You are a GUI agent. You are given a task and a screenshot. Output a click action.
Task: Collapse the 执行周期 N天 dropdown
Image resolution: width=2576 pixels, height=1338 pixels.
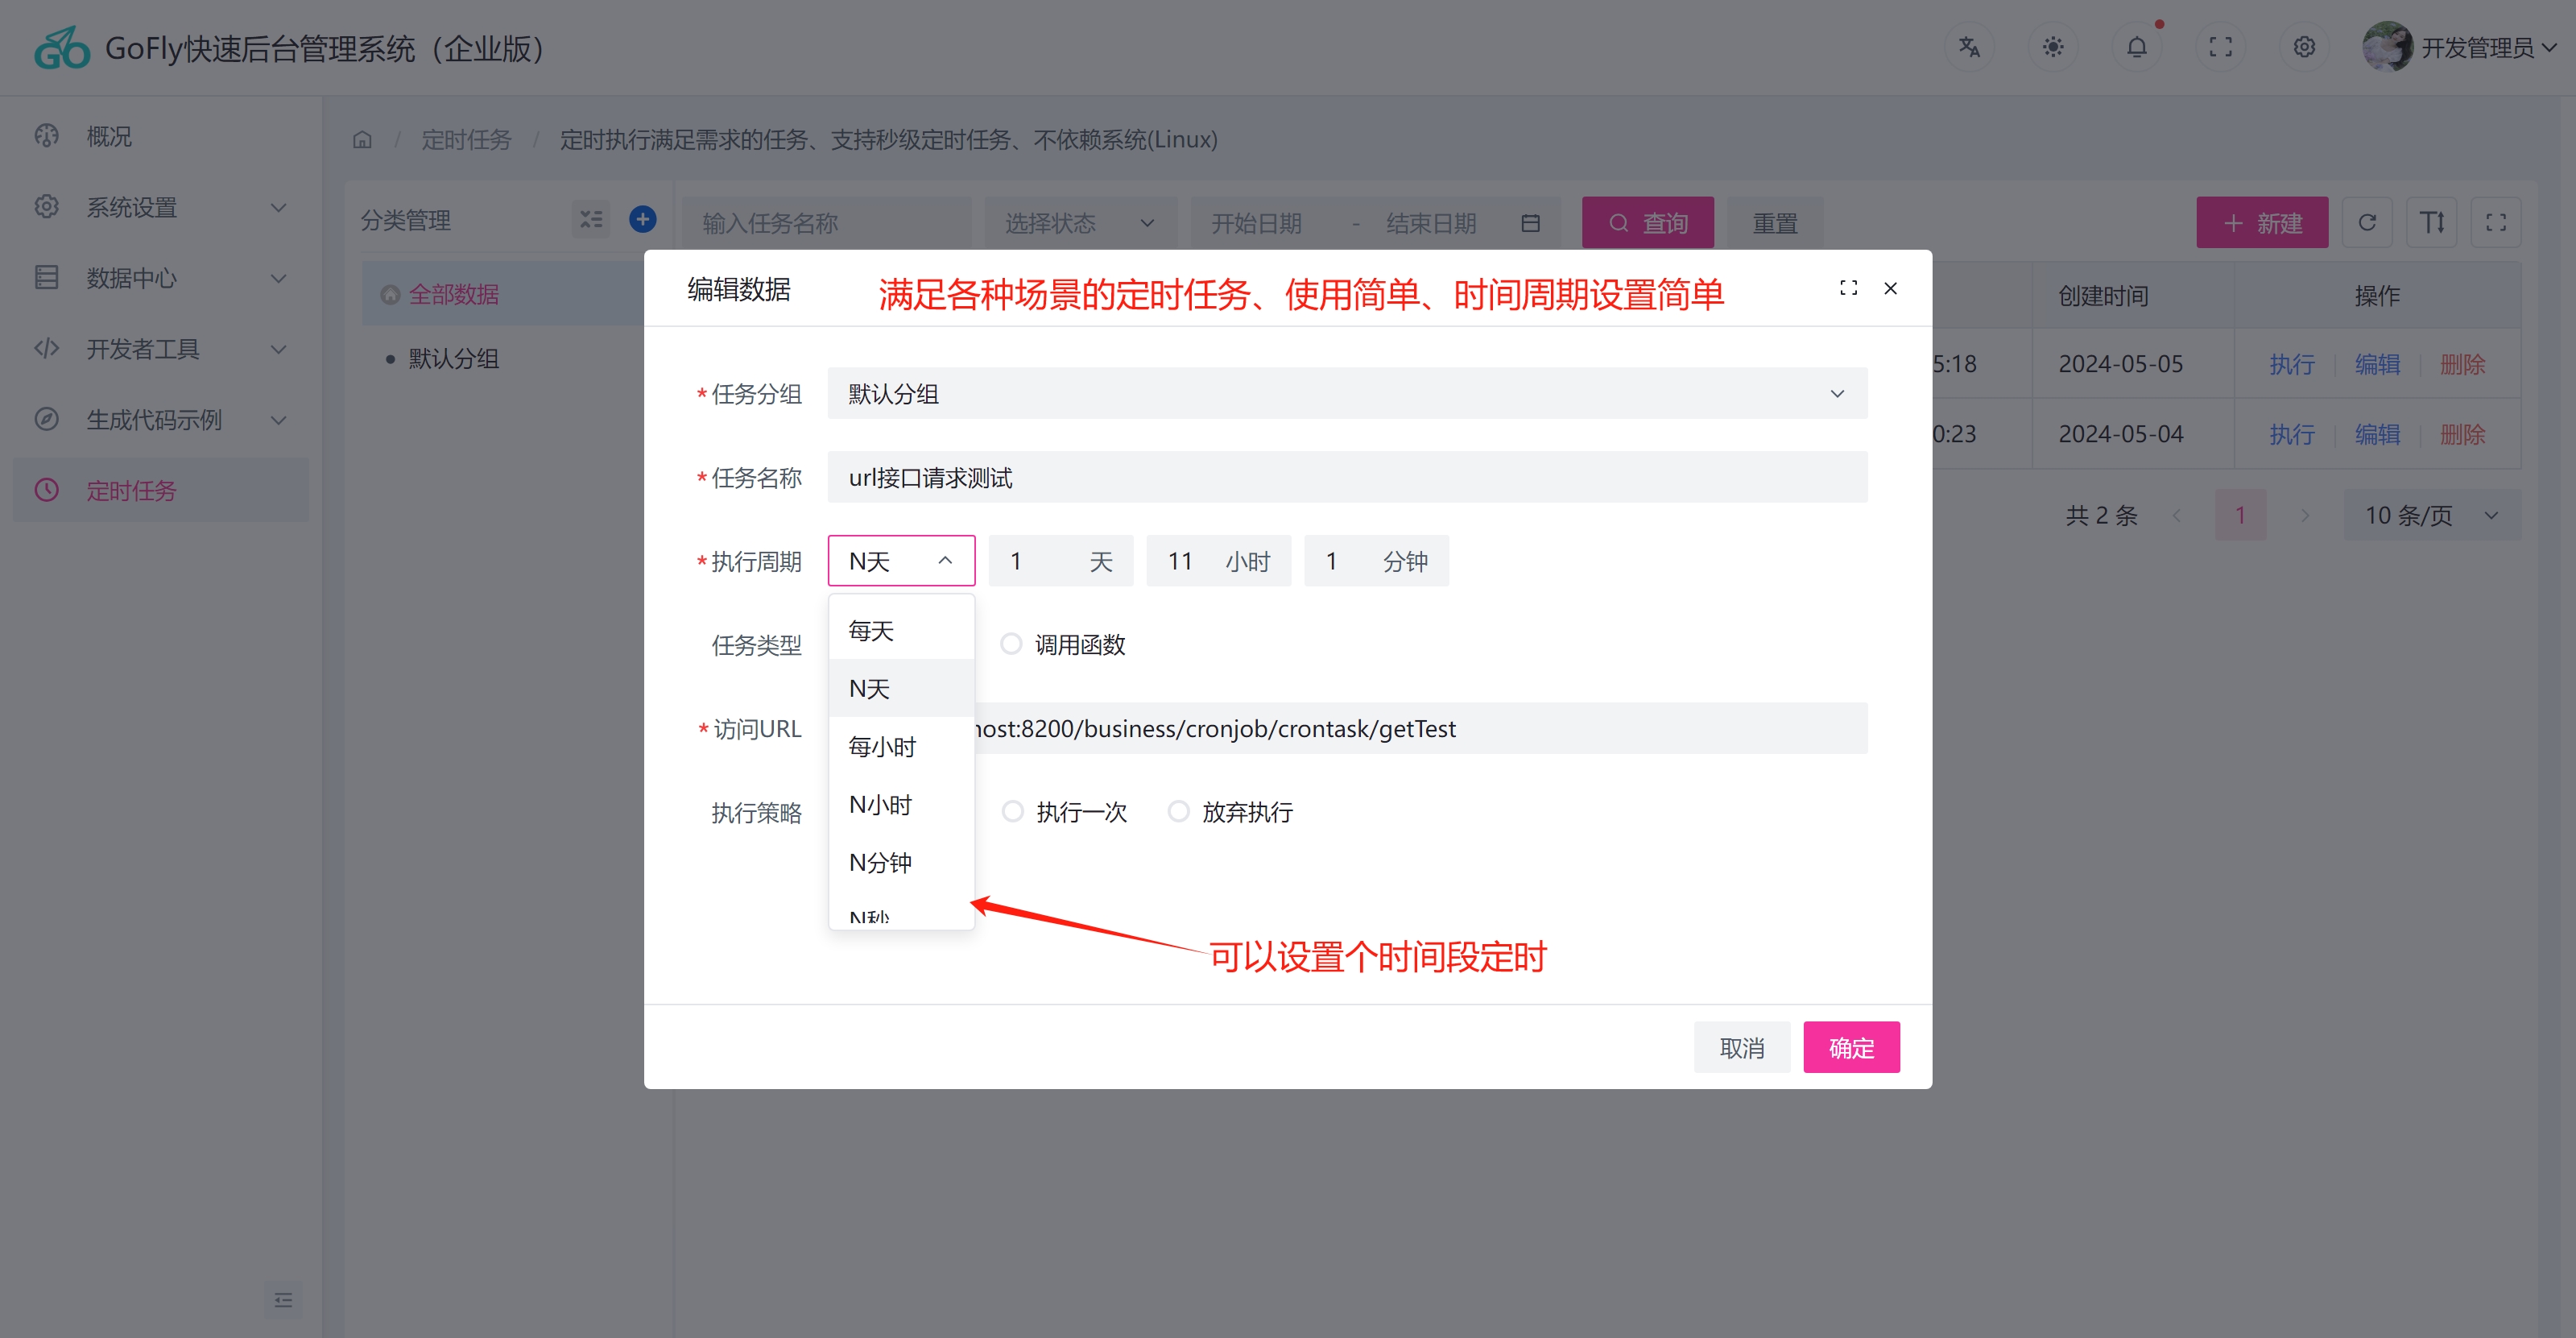tap(901, 561)
